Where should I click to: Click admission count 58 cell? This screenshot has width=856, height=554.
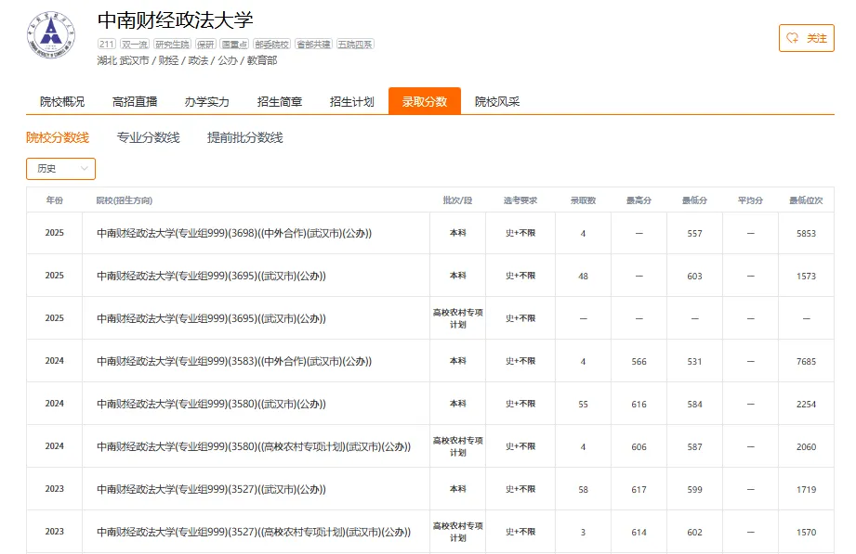pos(583,490)
